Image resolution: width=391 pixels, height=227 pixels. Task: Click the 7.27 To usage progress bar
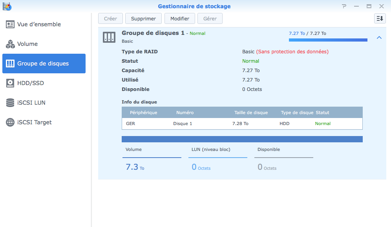coord(328,40)
